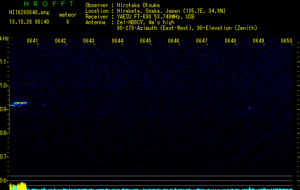300x190 pixels.
Task: Click the 0.9 kHz frequency label
Action: (4, 109)
